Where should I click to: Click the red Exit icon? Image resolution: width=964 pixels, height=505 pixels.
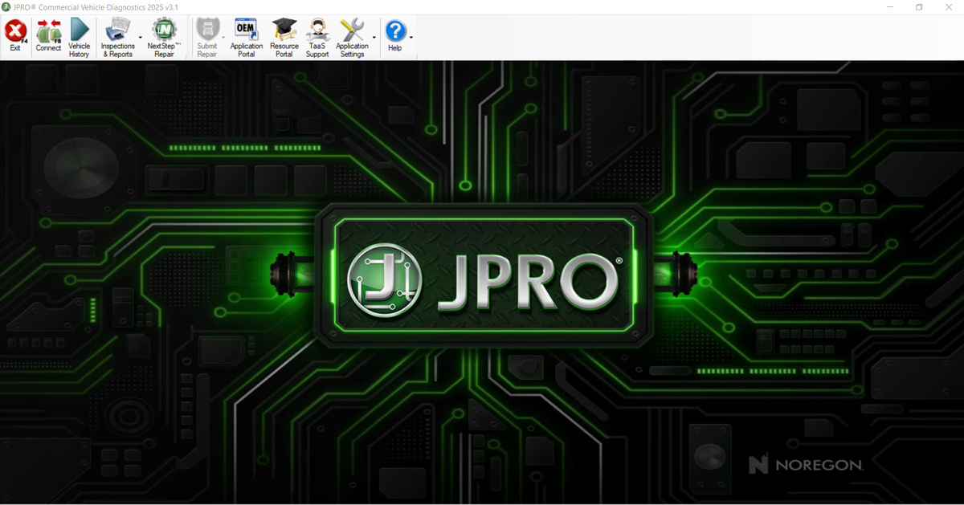tap(14, 31)
